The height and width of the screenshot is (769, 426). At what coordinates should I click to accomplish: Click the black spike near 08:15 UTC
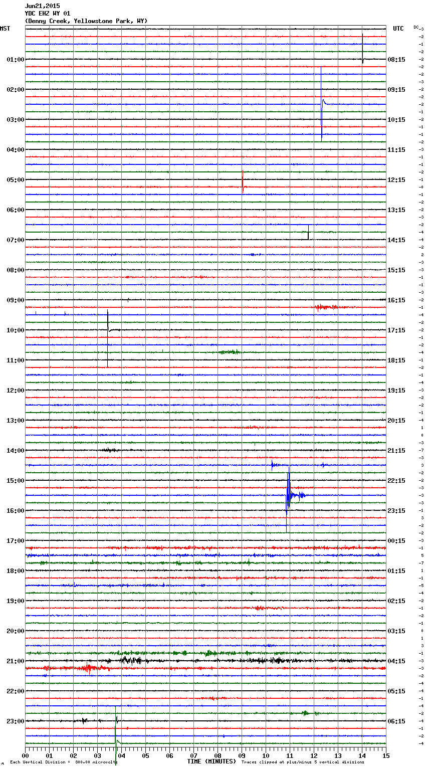pos(363,49)
